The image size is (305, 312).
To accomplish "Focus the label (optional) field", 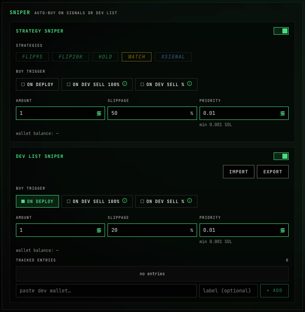I will click(228, 291).
